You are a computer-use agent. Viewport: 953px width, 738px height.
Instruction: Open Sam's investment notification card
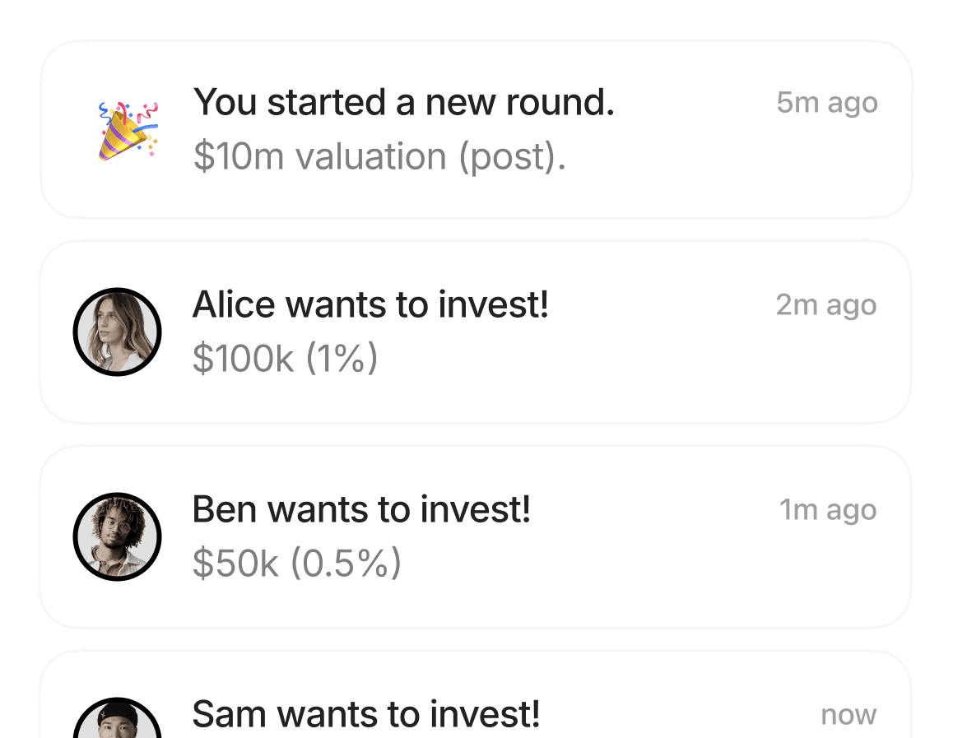(476, 694)
